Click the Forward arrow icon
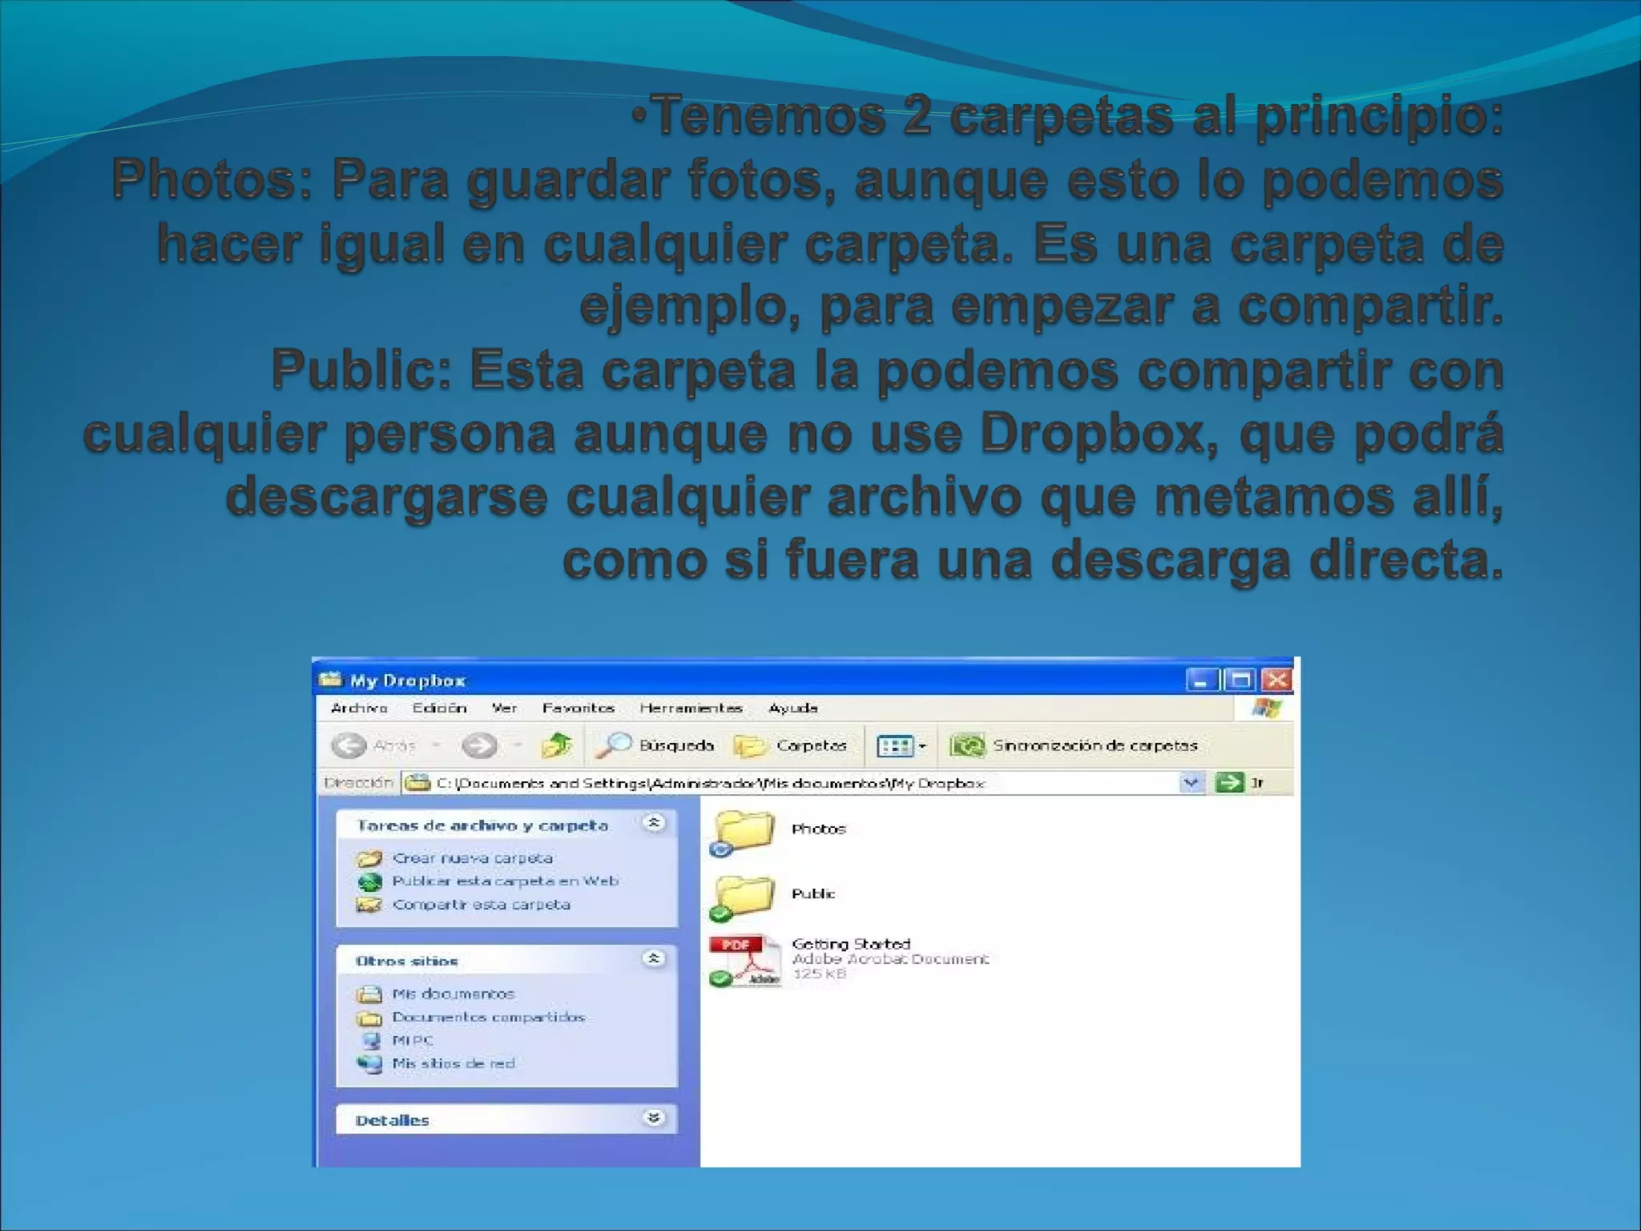 pyautogui.click(x=478, y=746)
